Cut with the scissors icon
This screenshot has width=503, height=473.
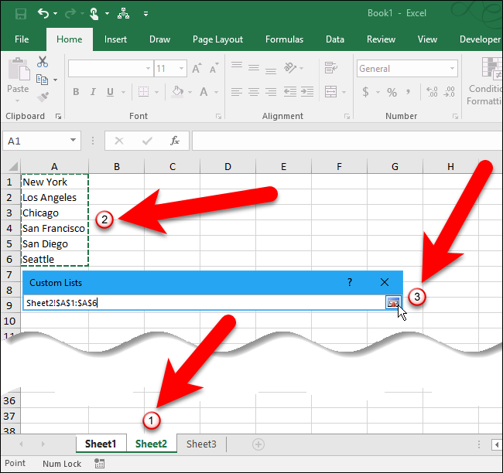click(43, 62)
